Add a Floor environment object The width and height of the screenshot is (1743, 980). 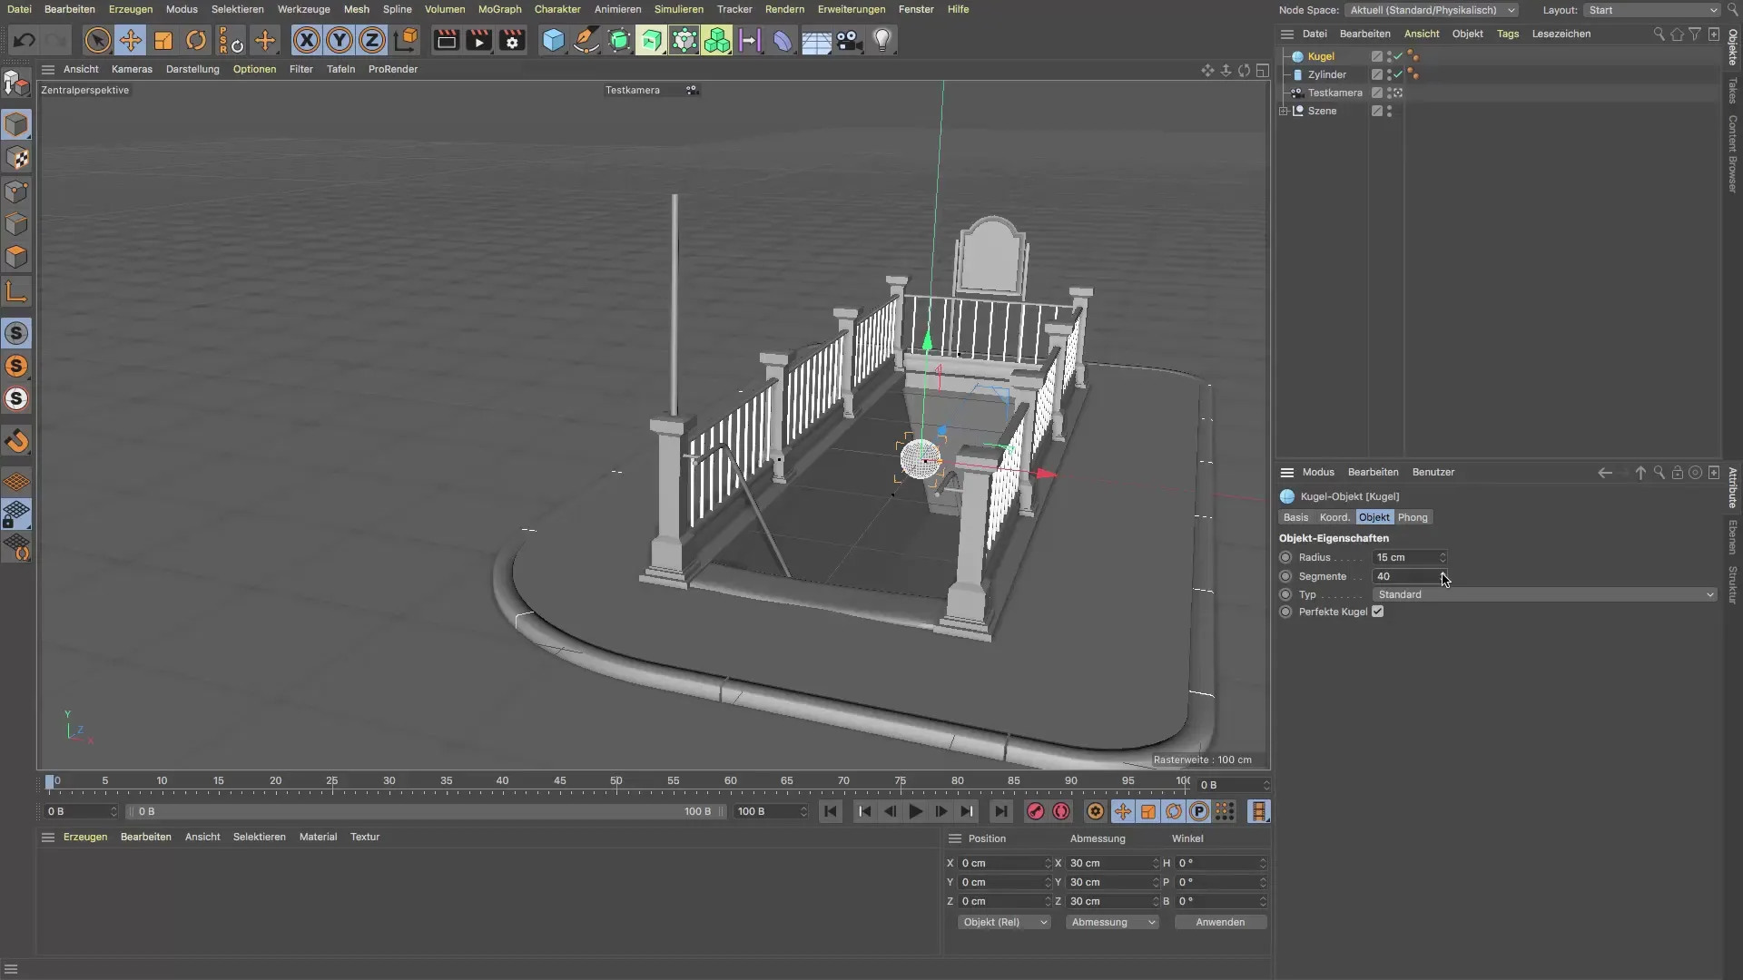click(x=816, y=41)
